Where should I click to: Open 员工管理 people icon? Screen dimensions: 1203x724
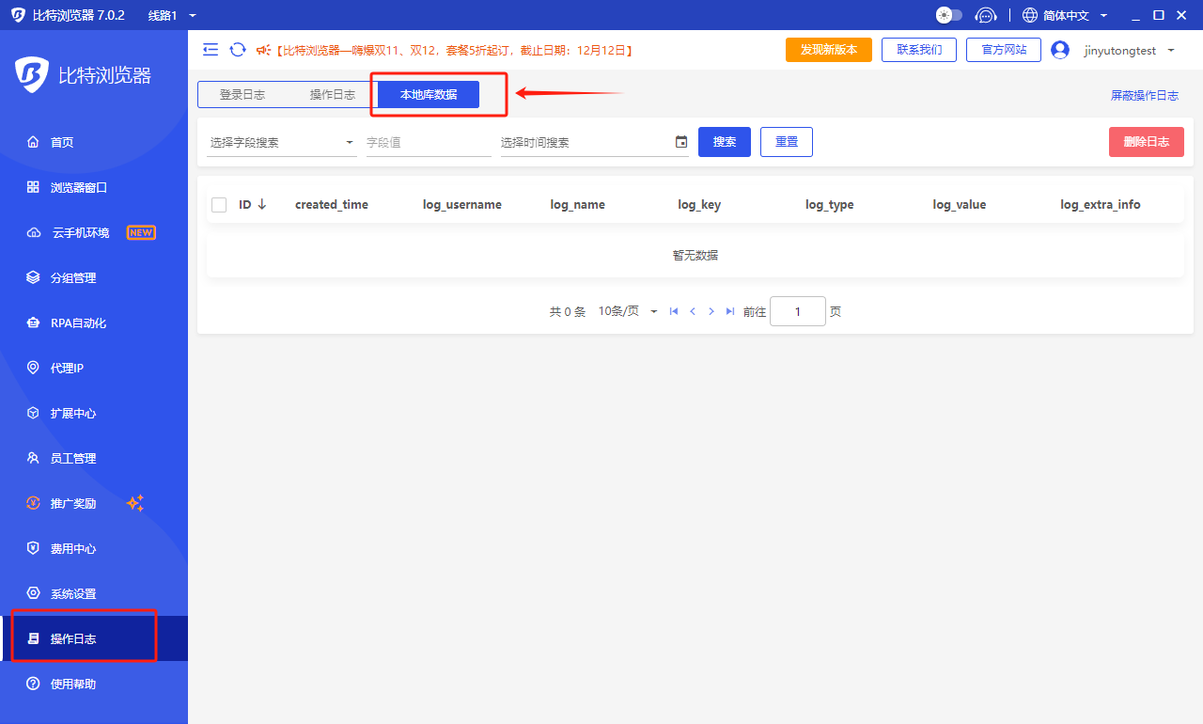tap(34, 458)
